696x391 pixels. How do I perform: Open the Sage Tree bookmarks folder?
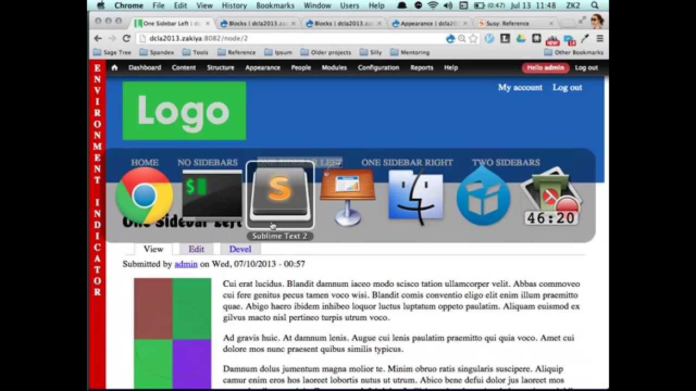click(113, 53)
